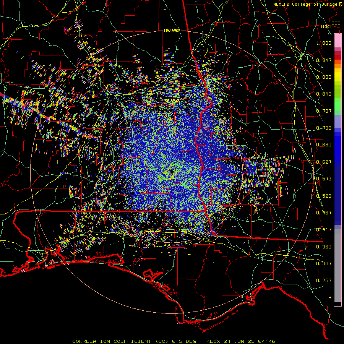Click the DCC product label
Screen dimensions: 344x344
(x=336, y=23)
